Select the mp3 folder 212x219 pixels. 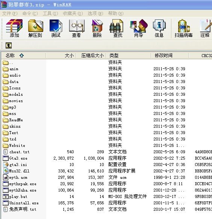[9, 107]
